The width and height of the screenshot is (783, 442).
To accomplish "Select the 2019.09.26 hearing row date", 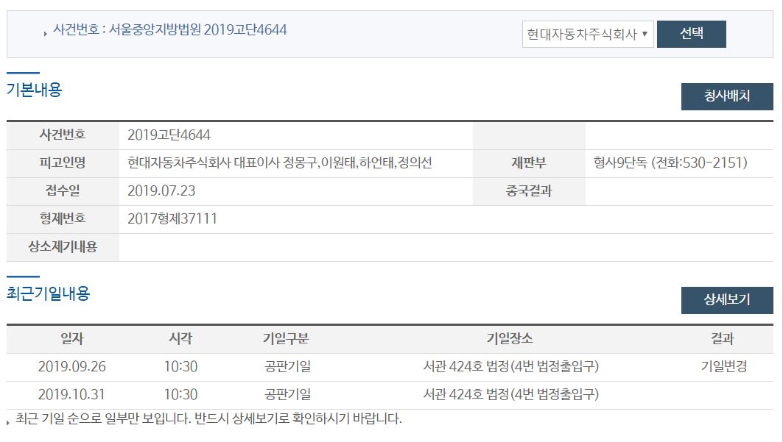I will tap(72, 367).
